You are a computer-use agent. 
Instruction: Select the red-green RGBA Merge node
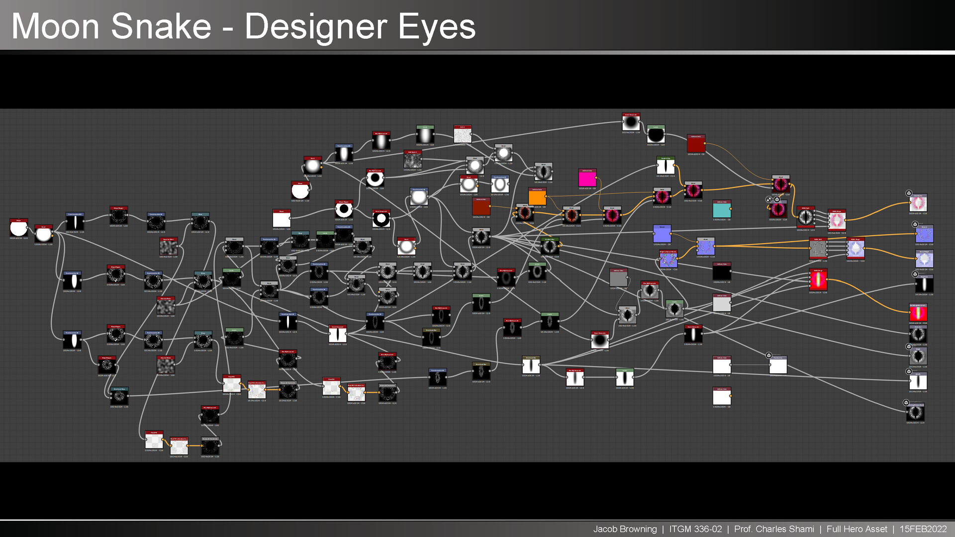point(818,280)
